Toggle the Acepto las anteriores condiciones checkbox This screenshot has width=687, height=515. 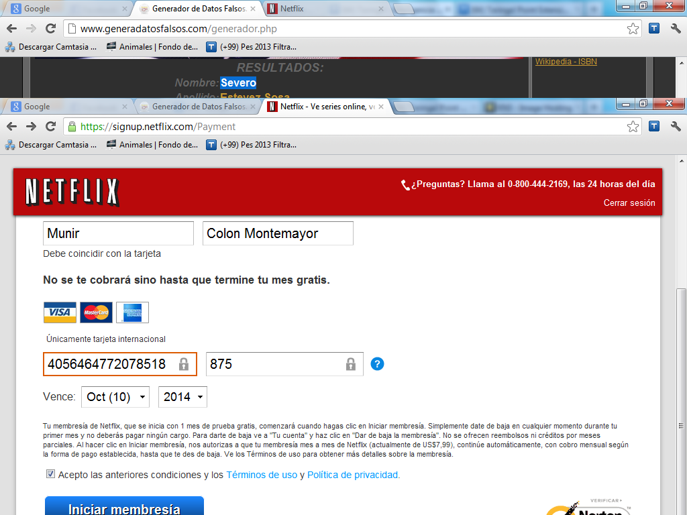click(50, 474)
